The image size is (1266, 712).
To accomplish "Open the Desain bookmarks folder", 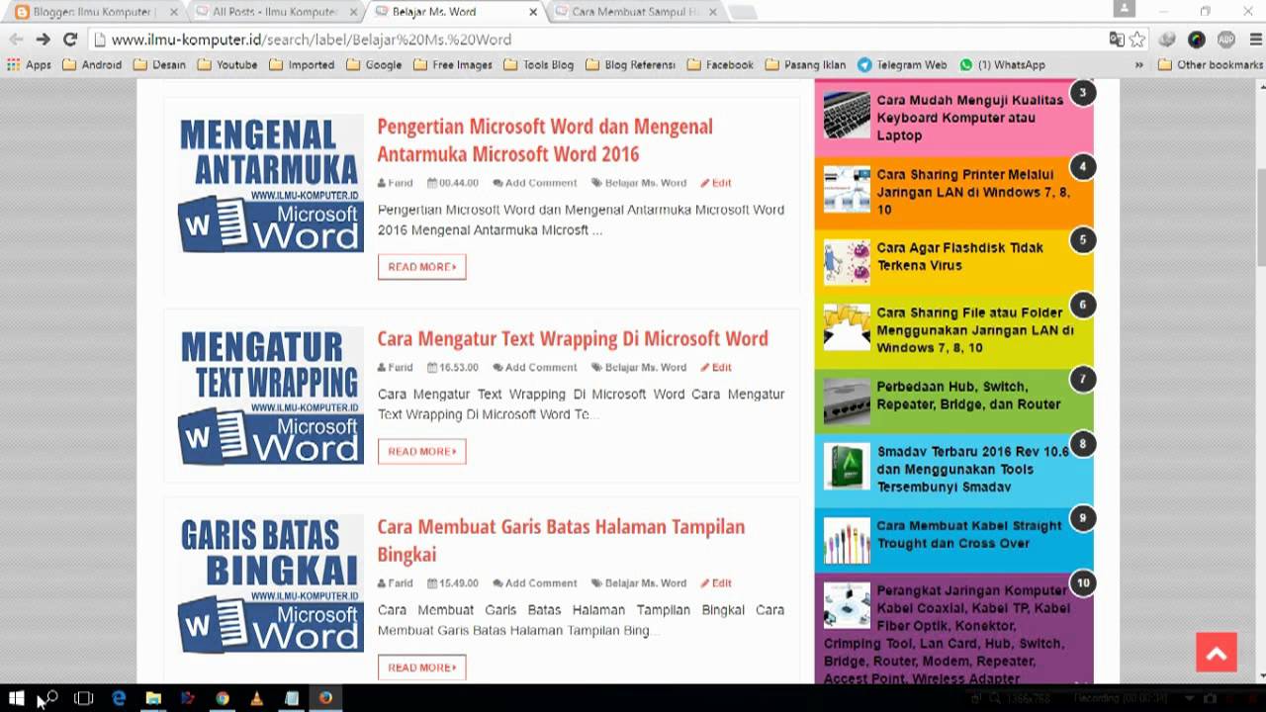I will [158, 64].
